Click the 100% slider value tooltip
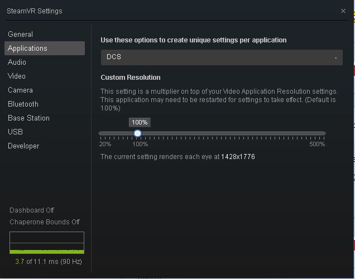 coord(140,122)
